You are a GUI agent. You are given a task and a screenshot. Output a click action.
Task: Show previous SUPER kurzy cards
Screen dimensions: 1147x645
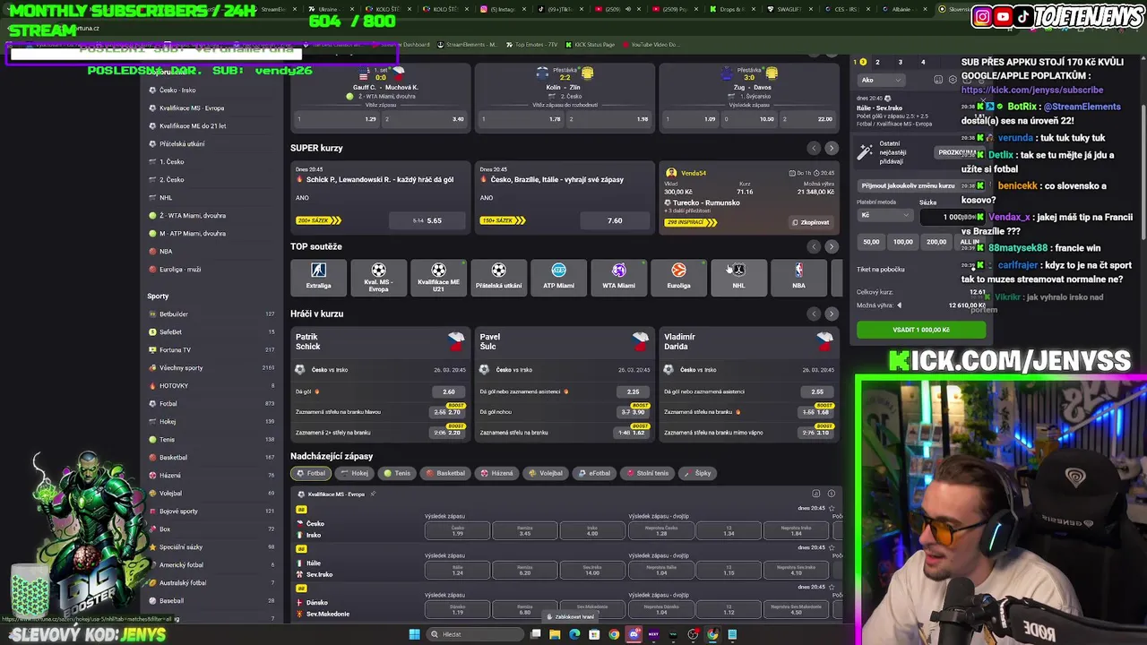(814, 148)
